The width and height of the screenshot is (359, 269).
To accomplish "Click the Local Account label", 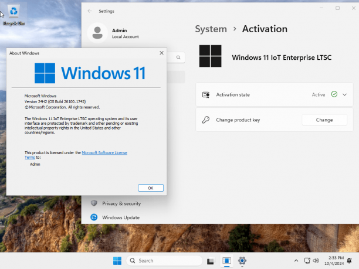I will pyautogui.click(x=126, y=37).
